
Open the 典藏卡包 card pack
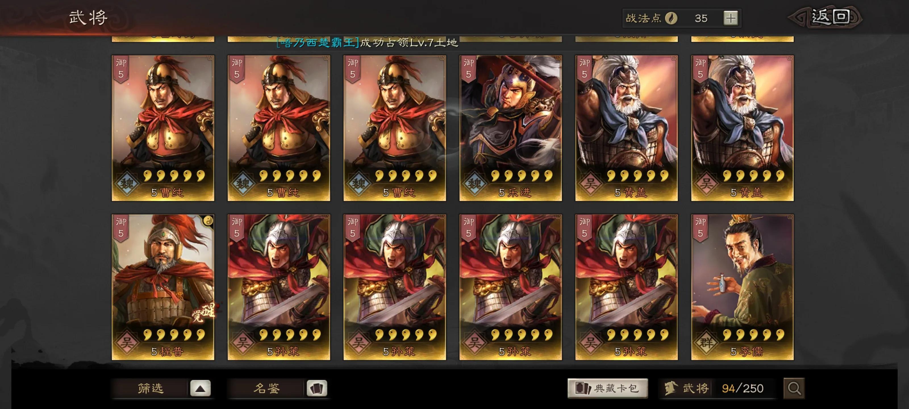coord(608,388)
